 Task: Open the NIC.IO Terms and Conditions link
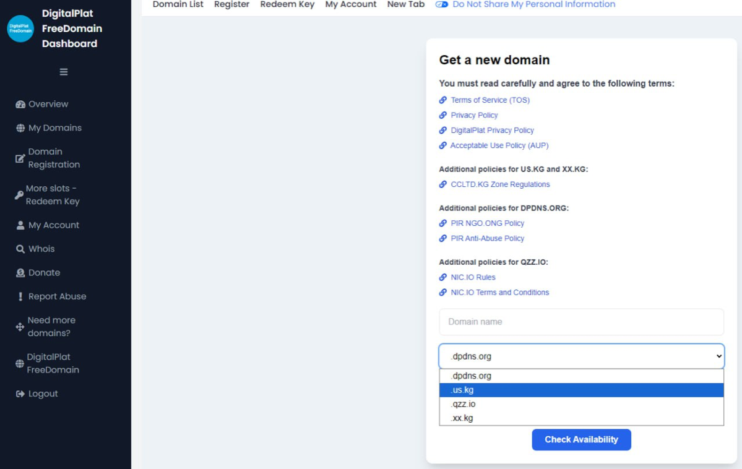(499, 292)
